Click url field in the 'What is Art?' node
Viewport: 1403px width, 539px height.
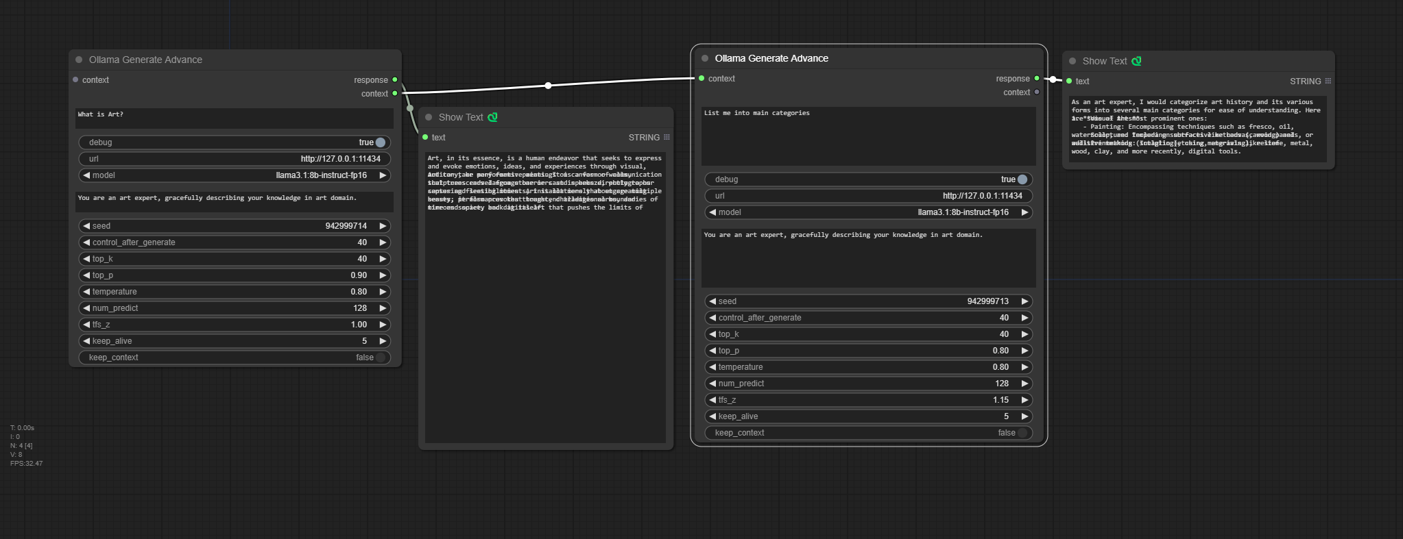tap(235, 159)
